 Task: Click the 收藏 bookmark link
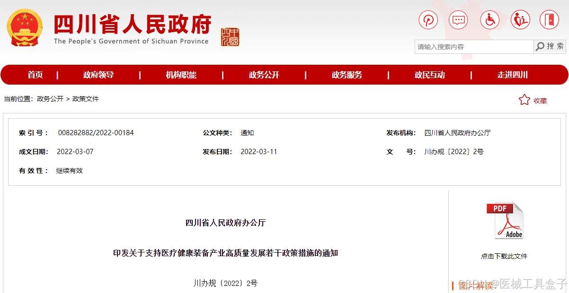tap(540, 101)
